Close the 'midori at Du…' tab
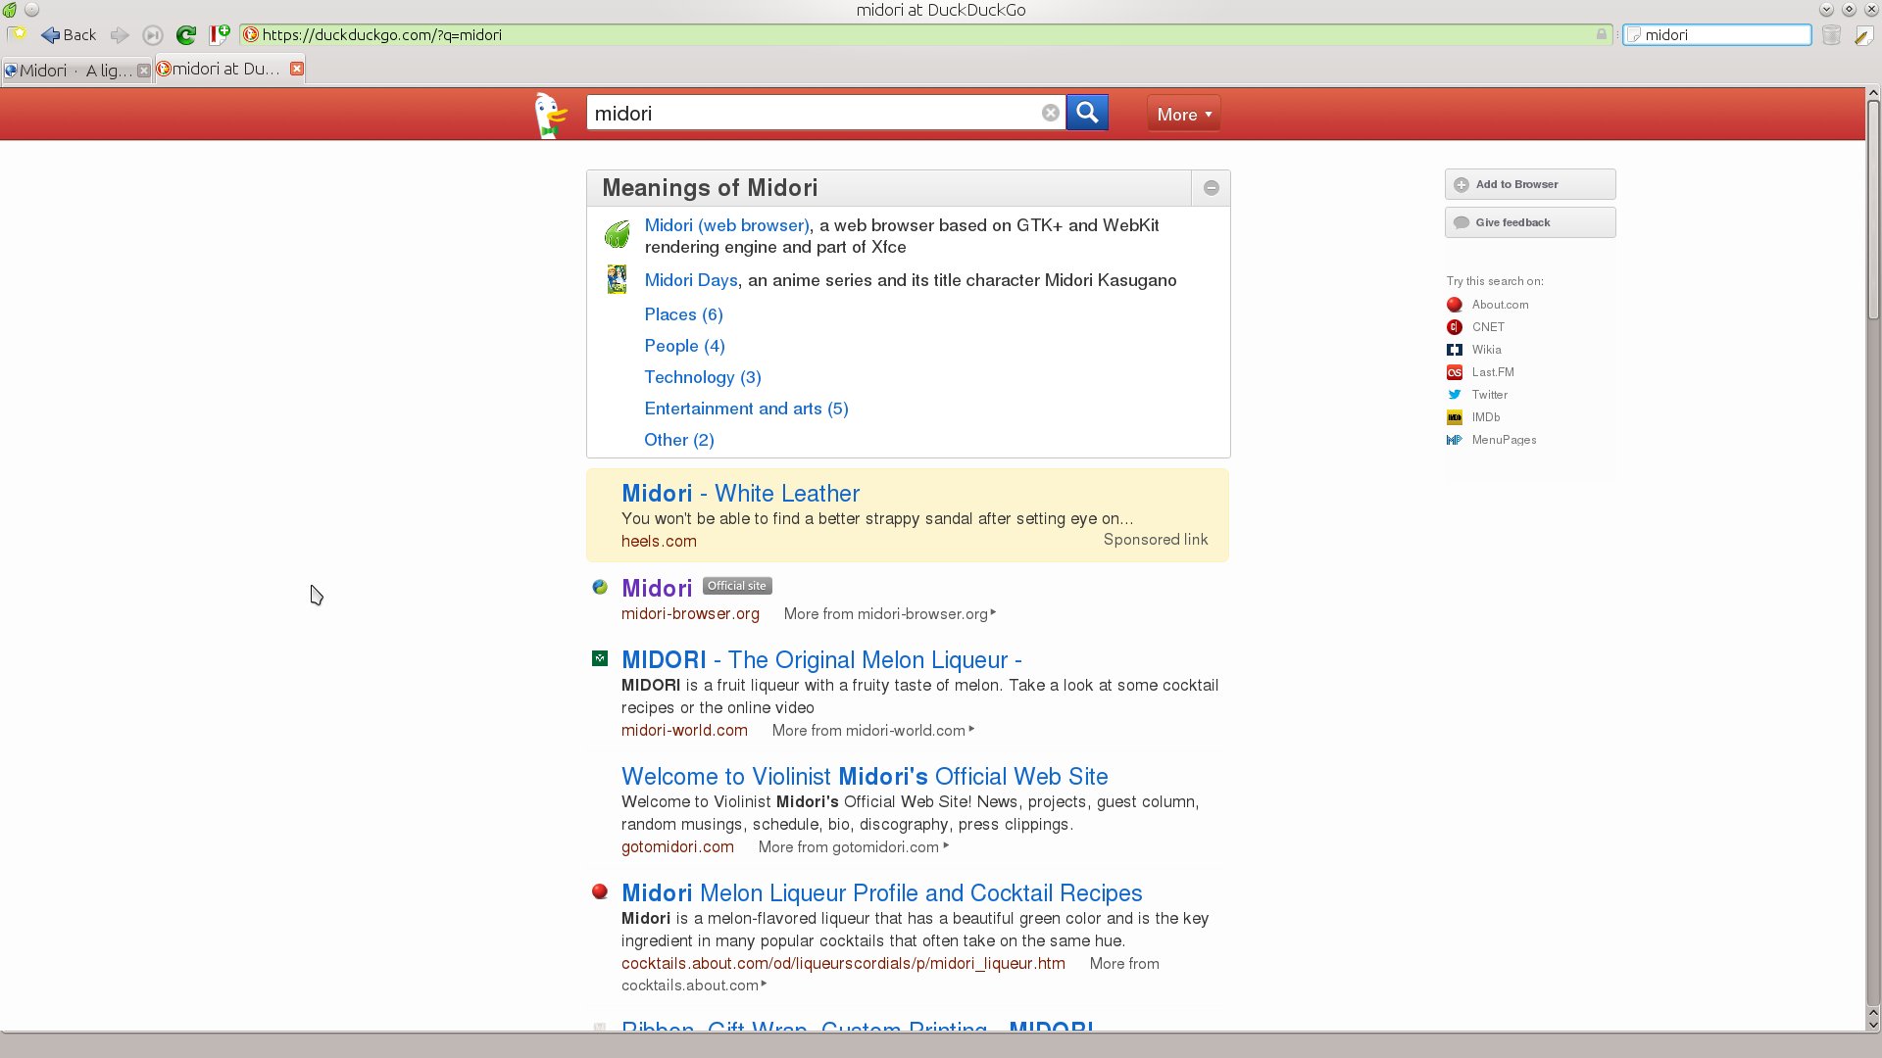 pos(297,69)
